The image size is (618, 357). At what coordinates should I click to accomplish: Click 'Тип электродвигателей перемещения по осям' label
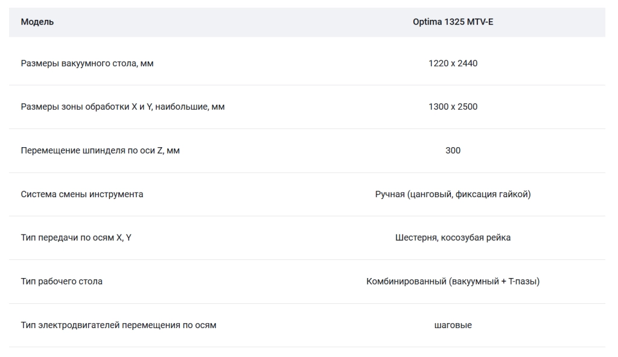119,325
